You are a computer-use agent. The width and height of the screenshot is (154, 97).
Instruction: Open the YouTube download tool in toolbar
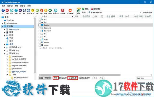62,11
